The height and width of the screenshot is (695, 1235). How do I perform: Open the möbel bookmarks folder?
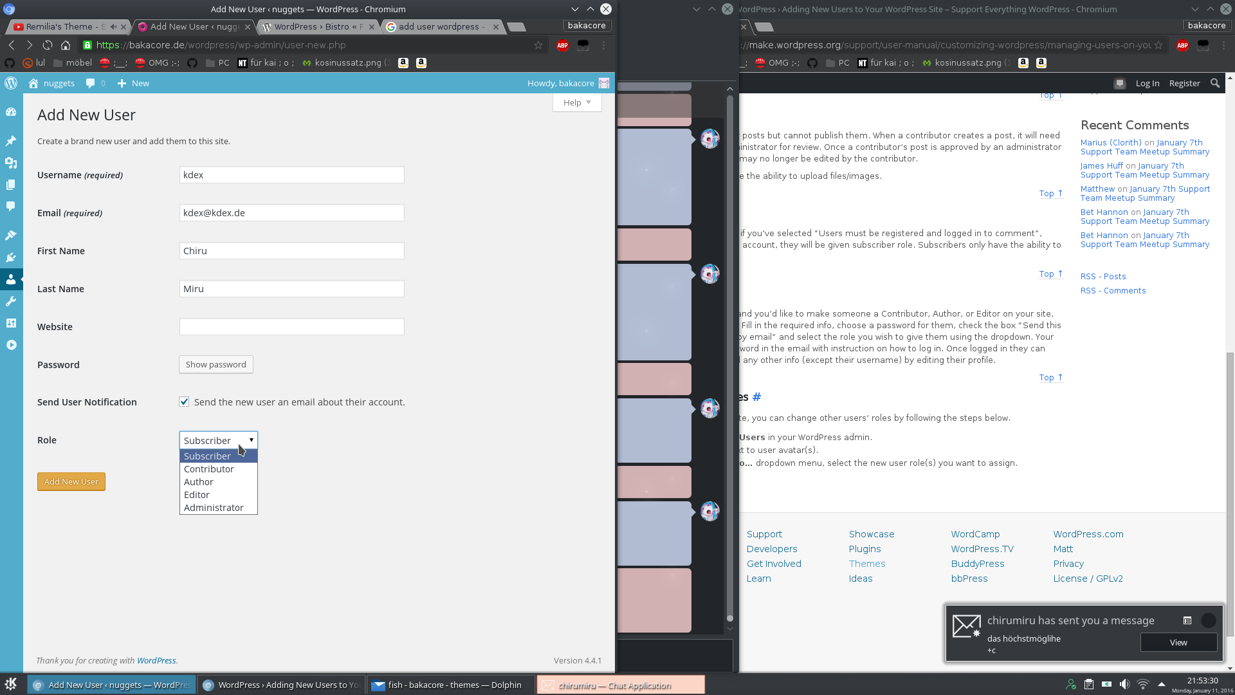pos(73,63)
